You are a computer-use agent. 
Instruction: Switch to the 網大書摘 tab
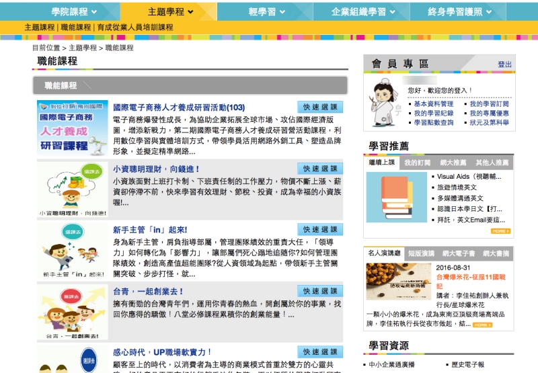(x=496, y=253)
